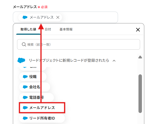This screenshot has height=124, width=149.
Task: Select the 会社名 value chip
Action: tap(34, 87)
